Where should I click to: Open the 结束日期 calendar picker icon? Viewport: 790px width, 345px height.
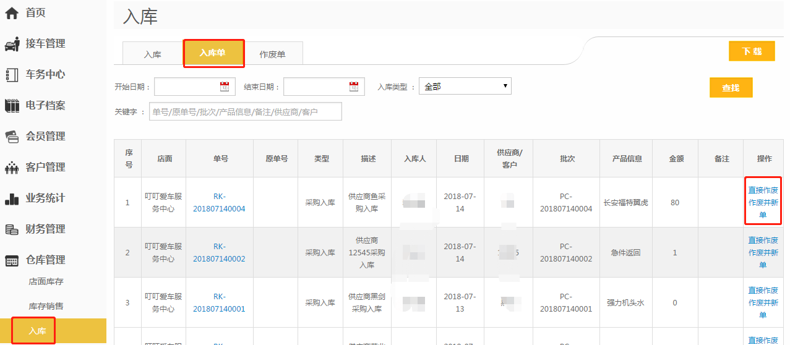coord(354,87)
